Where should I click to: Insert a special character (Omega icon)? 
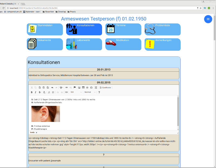click(91, 88)
